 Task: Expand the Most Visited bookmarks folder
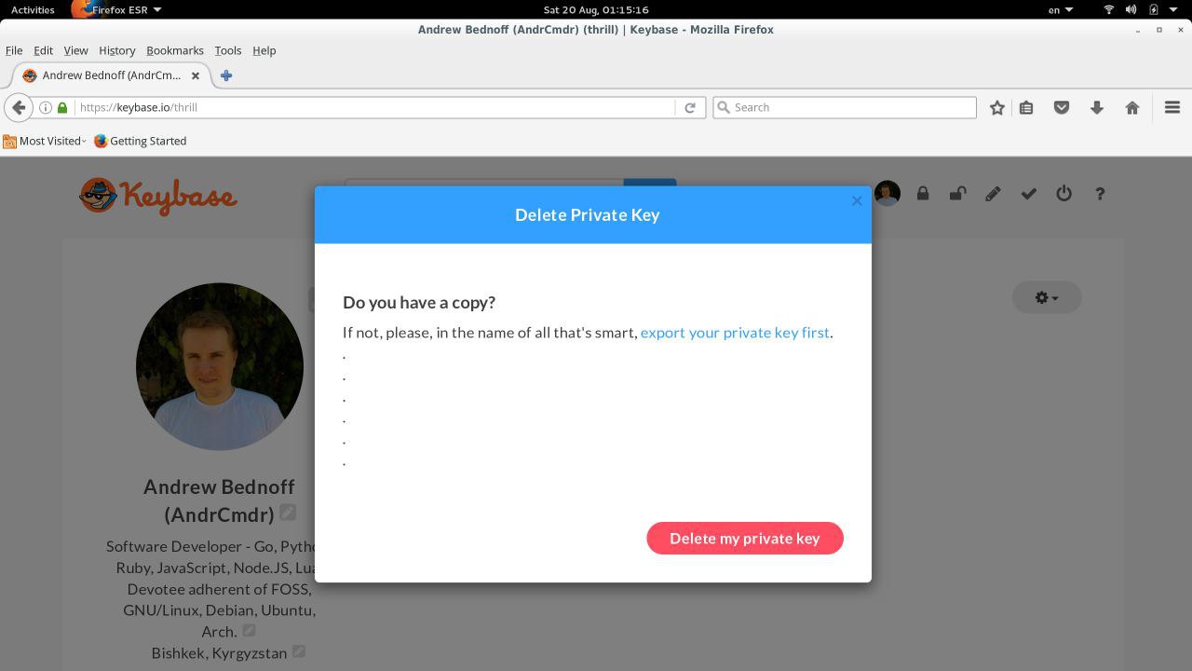45,141
